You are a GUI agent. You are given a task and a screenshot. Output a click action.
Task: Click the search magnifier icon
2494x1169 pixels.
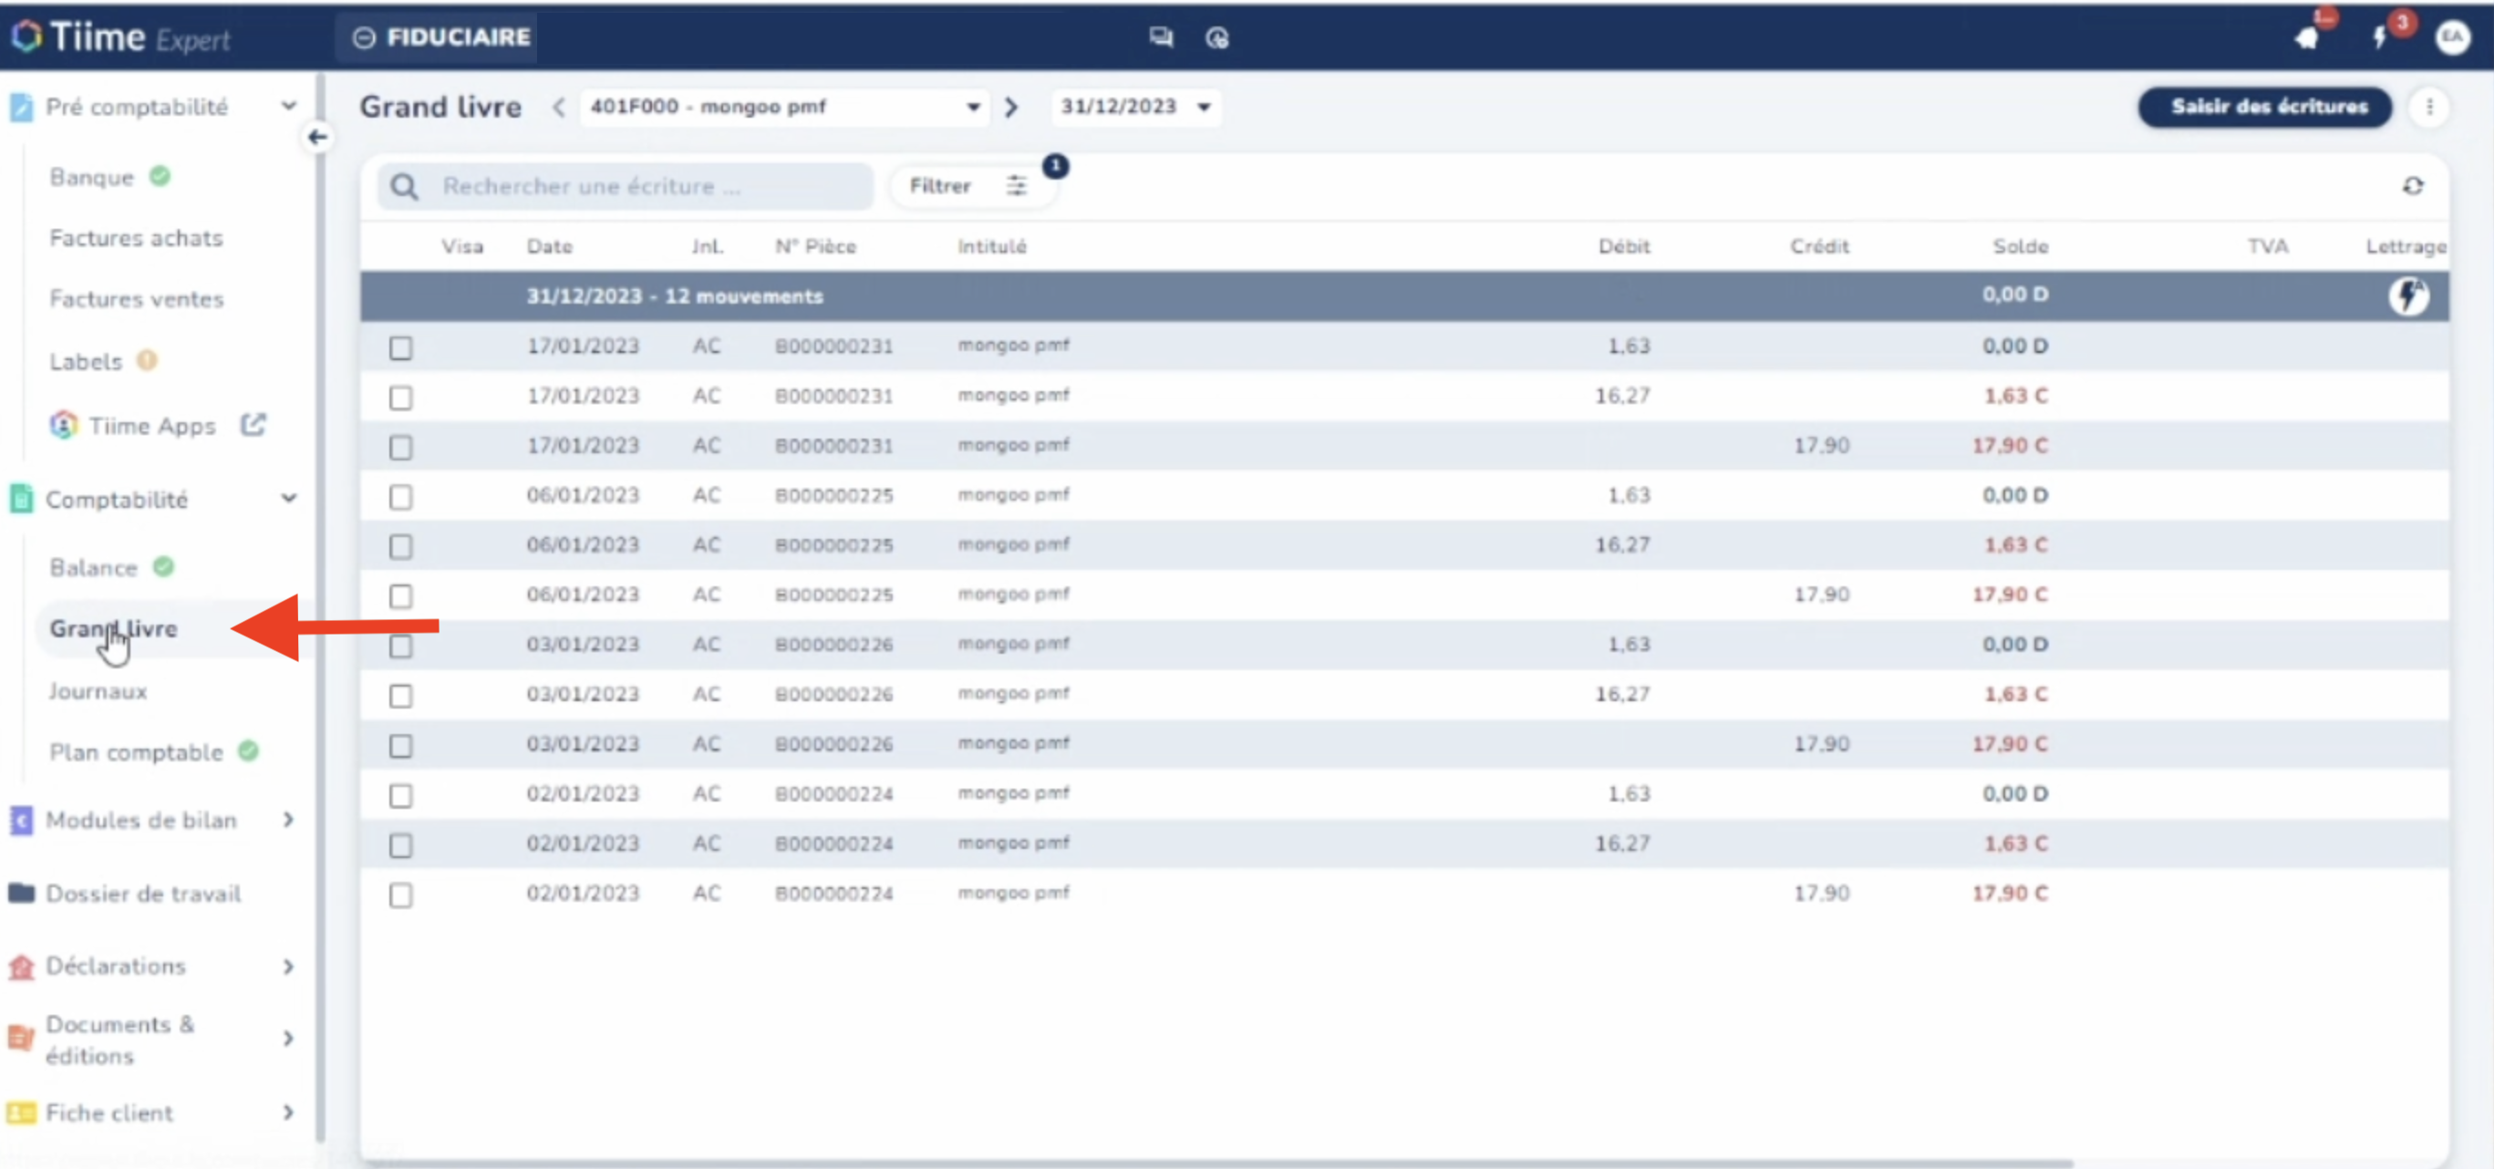pos(405,186)
